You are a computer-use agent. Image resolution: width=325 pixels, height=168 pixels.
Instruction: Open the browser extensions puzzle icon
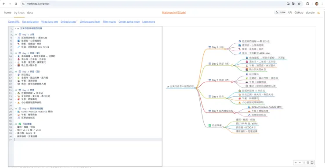click(308, 3)
